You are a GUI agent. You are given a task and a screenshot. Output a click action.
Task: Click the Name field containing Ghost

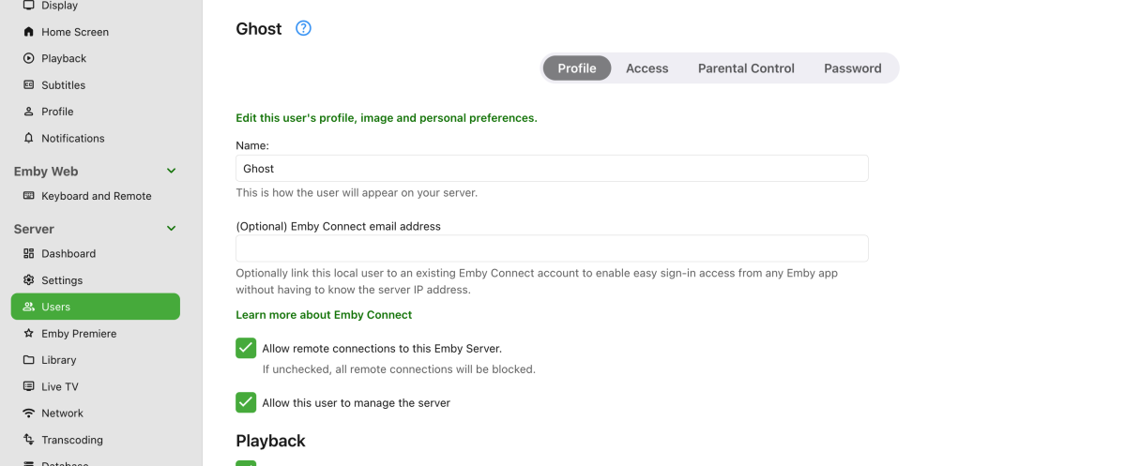[552, 169]
